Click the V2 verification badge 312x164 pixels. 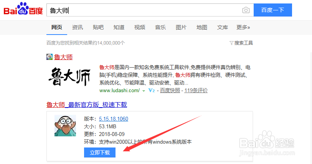152,91
